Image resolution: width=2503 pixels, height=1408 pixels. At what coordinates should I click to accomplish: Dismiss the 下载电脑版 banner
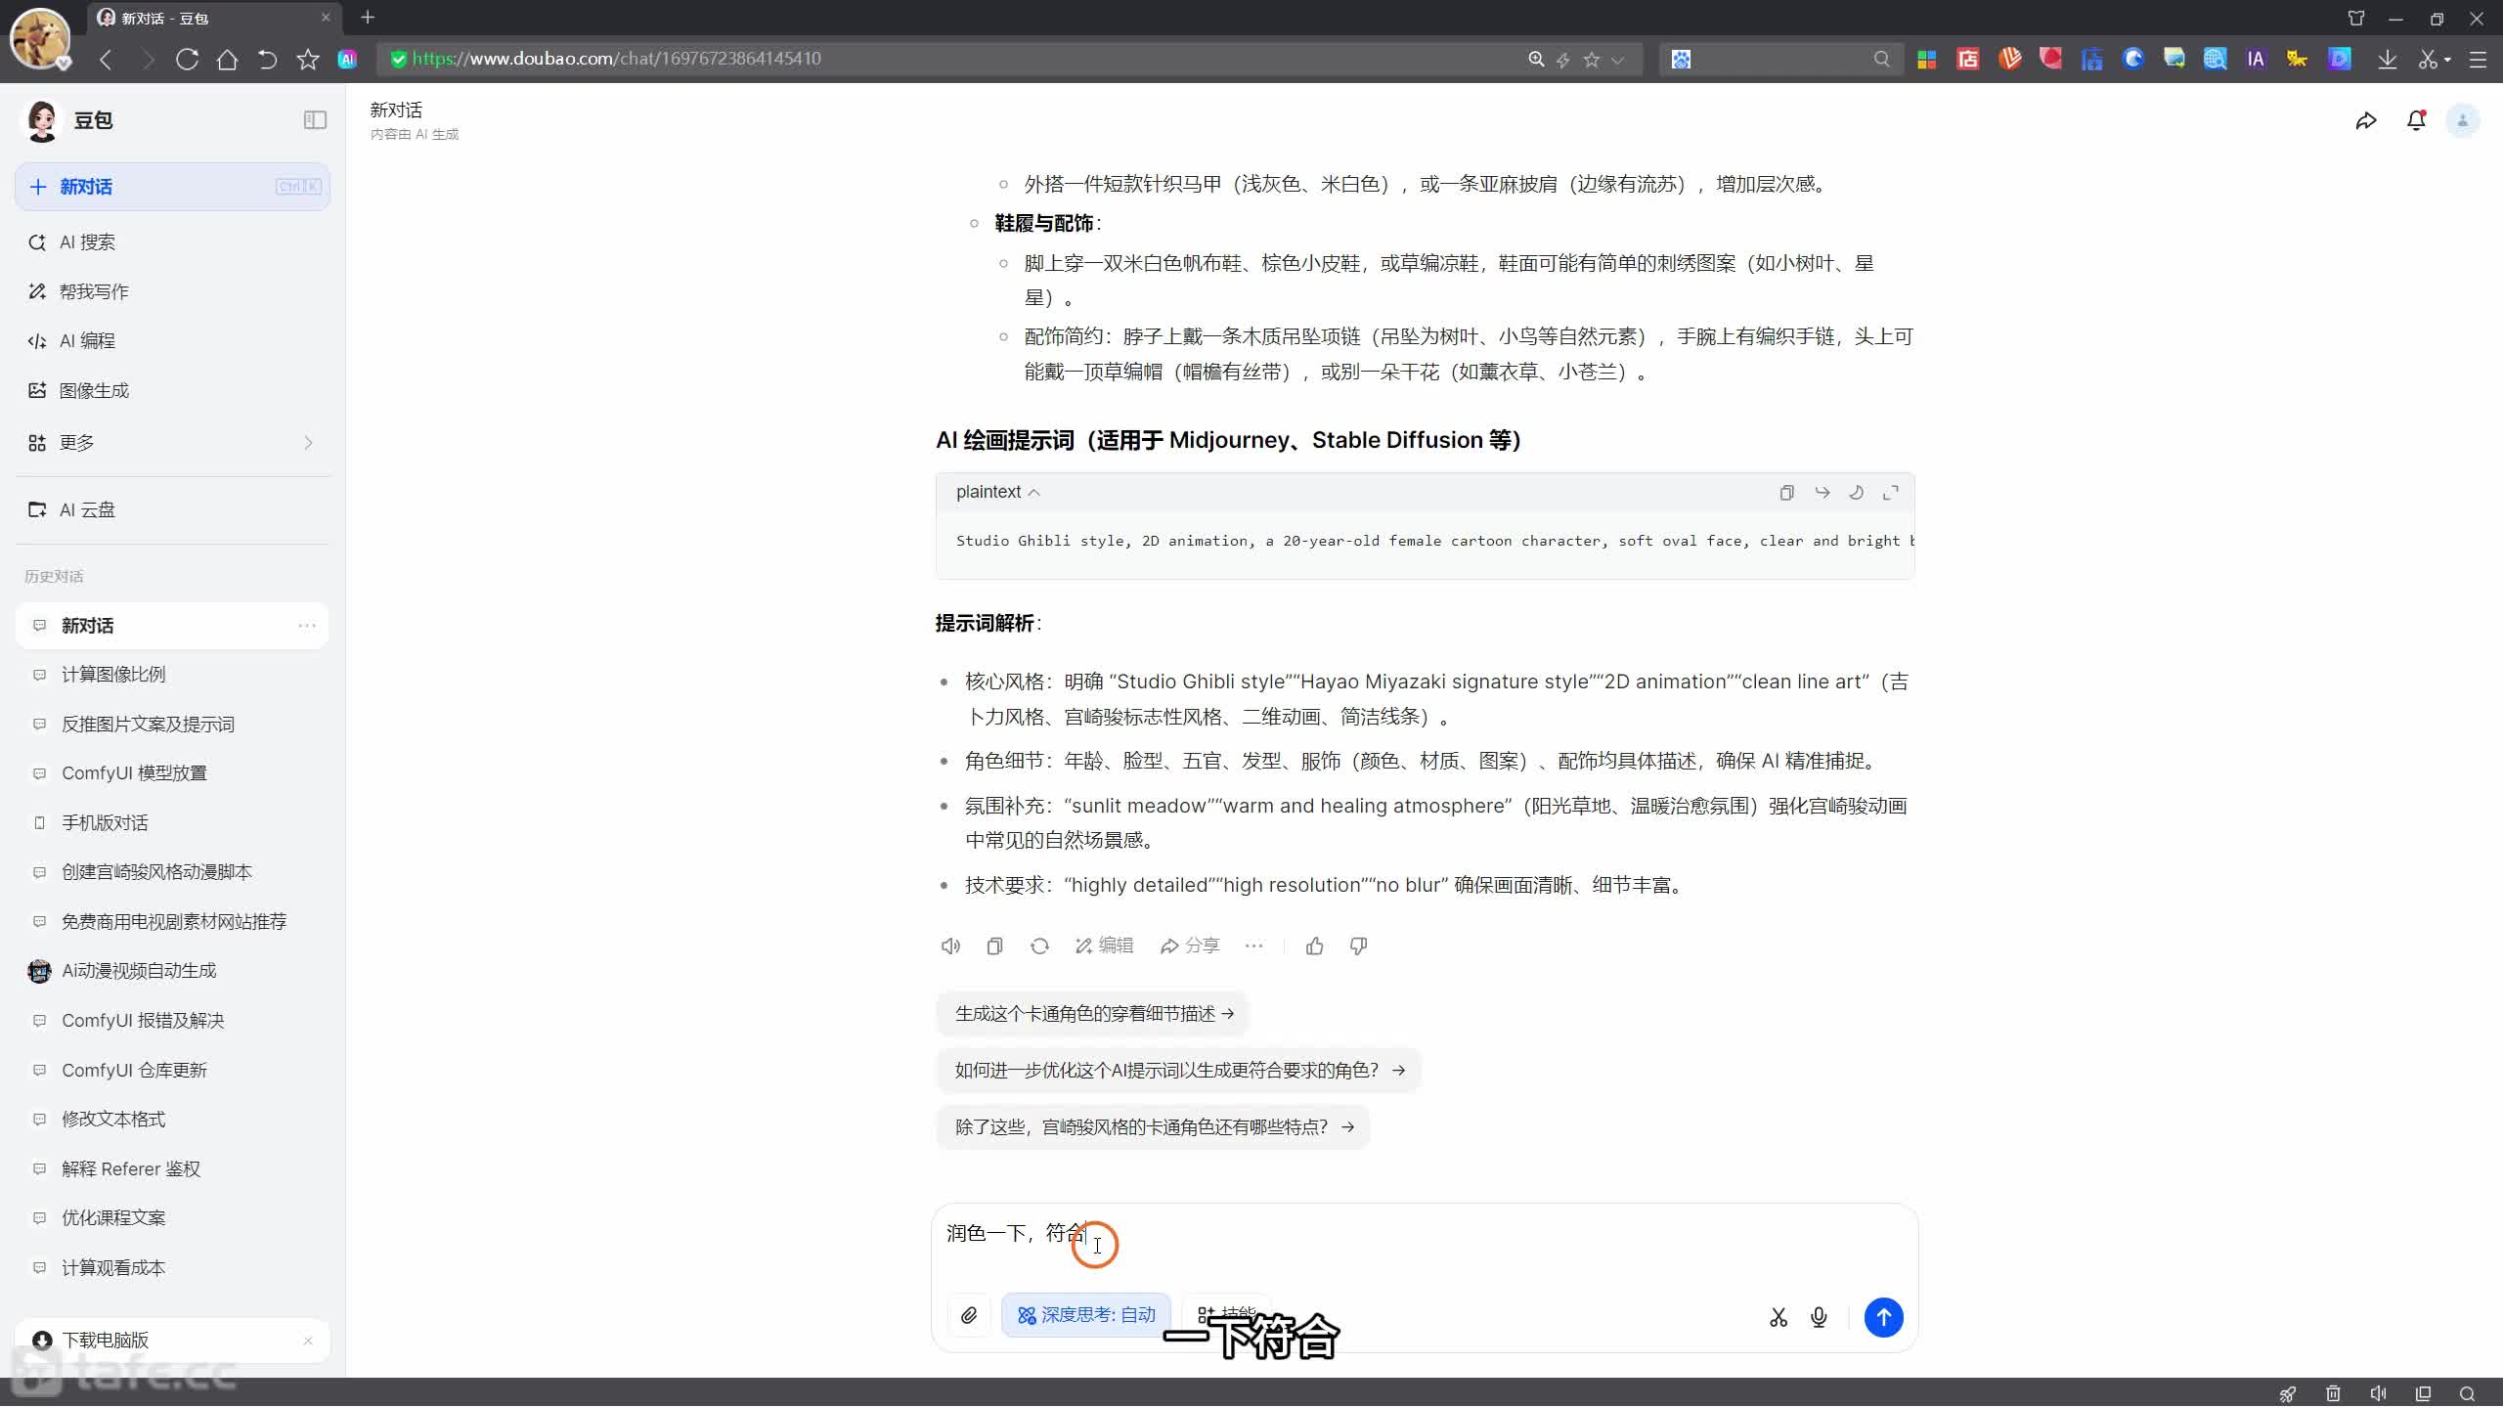click(308, 1341)
